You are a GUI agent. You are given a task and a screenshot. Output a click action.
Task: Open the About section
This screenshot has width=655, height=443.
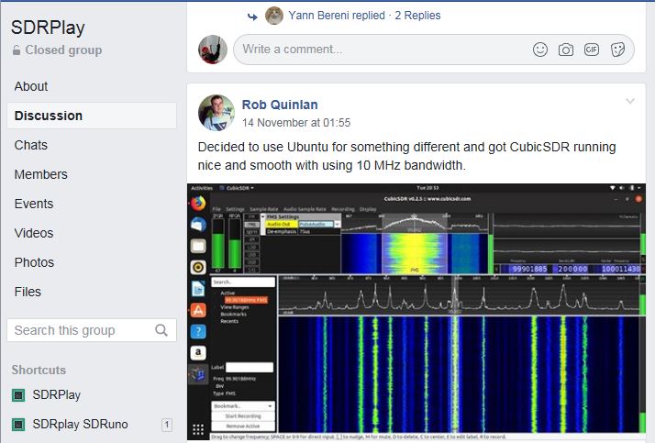[x=31, y=86]
